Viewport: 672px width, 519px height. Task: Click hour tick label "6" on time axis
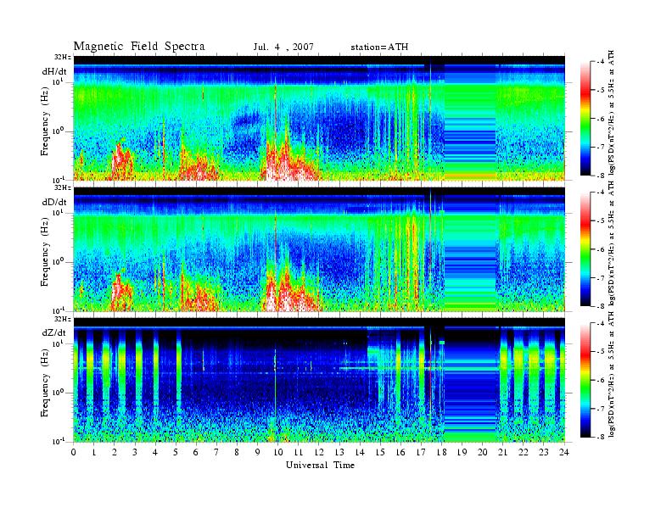(x=196, y=452)
